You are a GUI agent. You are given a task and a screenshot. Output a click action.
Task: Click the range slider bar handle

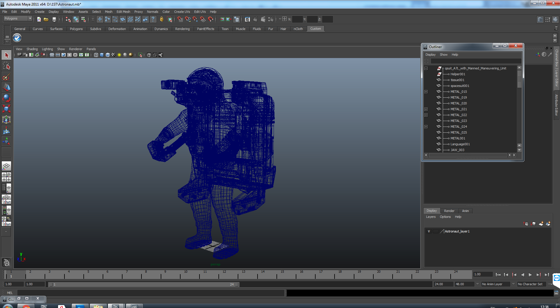(143, 284)
